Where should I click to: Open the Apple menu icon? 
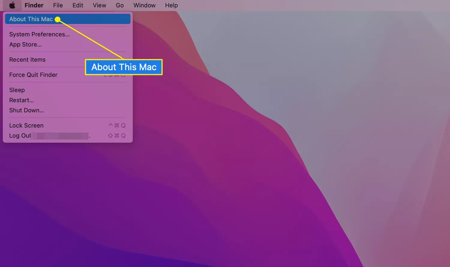tap(12, 5)
